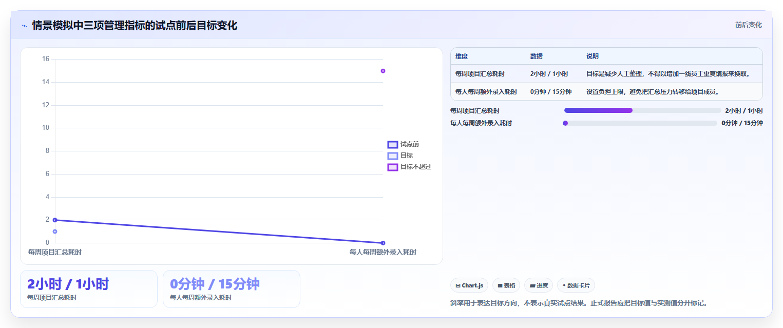Click the line endpoint at 每人每周额外录入耗时
This screenshot has height=328, width=783.
click(x=383, y=243)
